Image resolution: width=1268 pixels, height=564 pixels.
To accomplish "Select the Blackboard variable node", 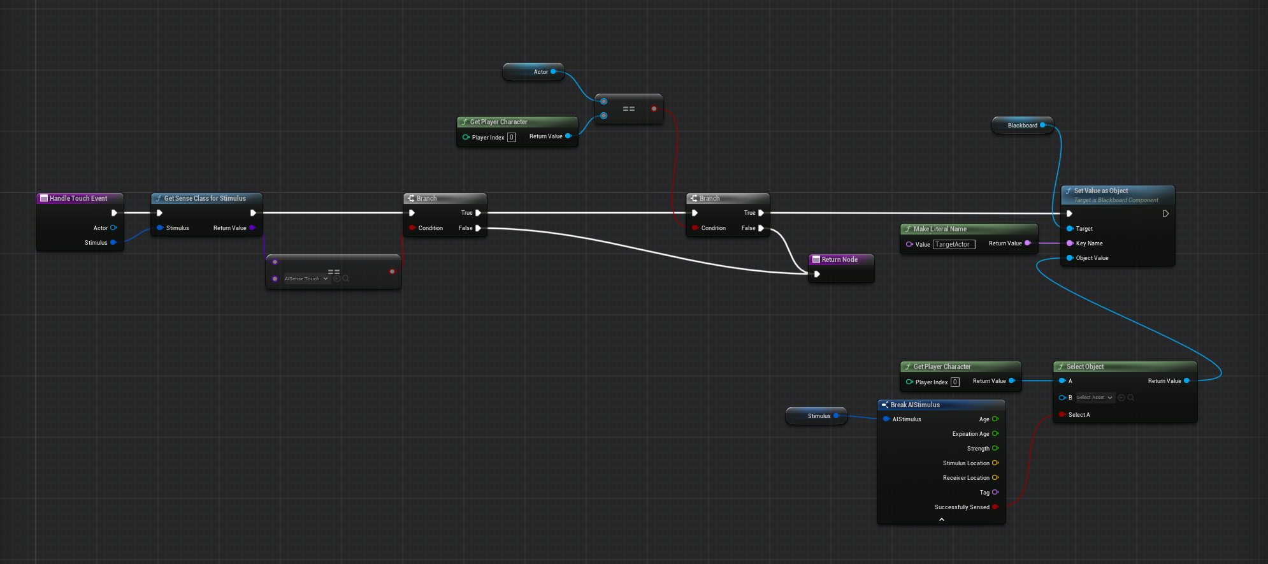I will [1021, 126].
